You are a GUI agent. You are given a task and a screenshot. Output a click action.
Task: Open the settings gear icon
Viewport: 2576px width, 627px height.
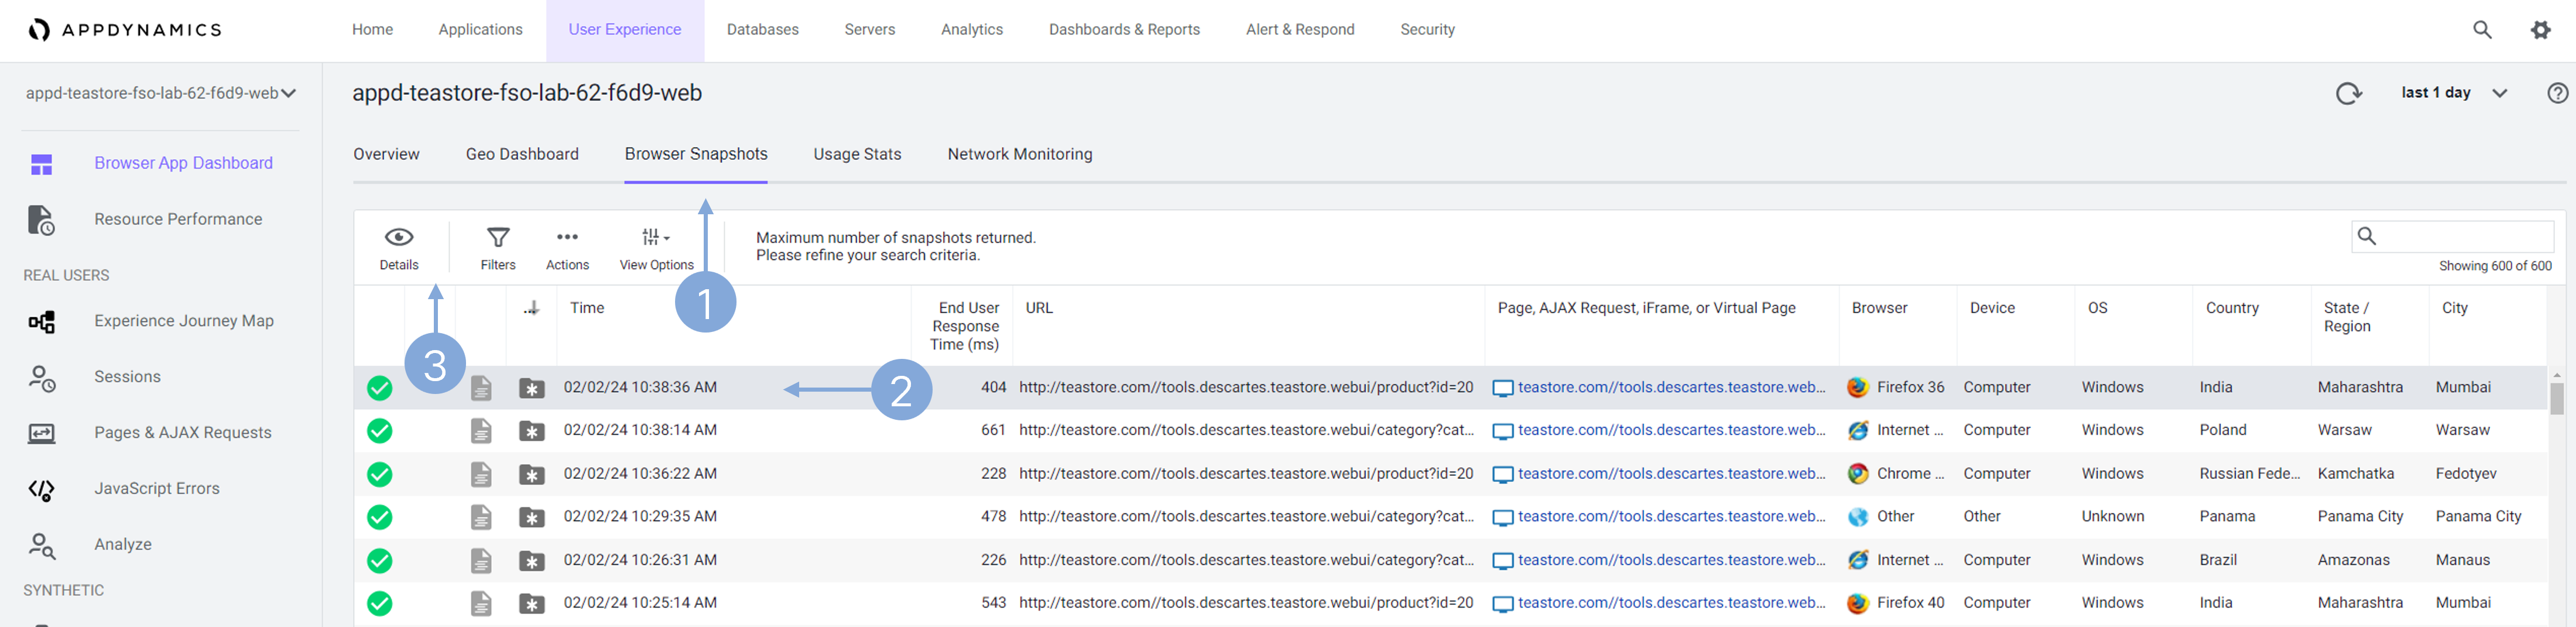coord(2540,30)
